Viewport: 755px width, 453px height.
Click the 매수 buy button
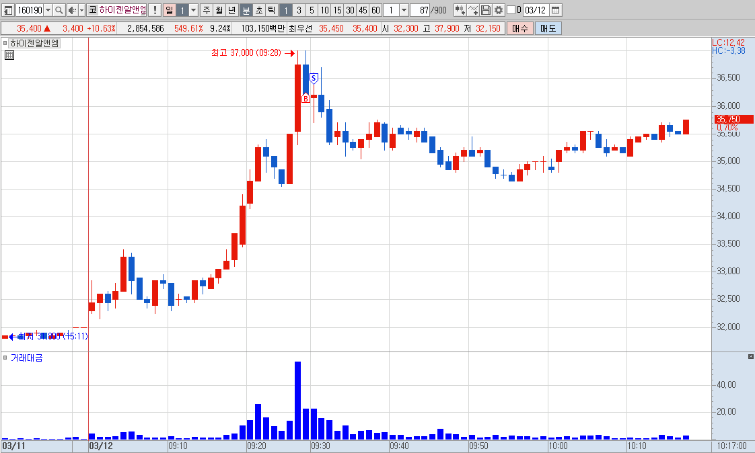tap(520, 28)
